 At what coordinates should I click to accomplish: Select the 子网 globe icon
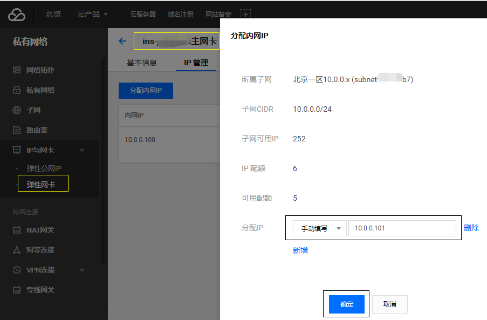click(x=17, y=110)
